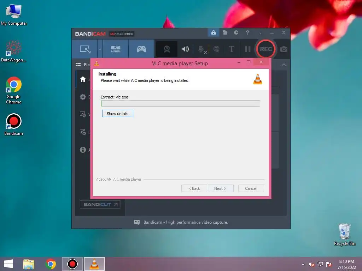This screenshot has width=362, height=271.
Task: Open Video settings in Bandicam sidebar
Action: point(83,114)
